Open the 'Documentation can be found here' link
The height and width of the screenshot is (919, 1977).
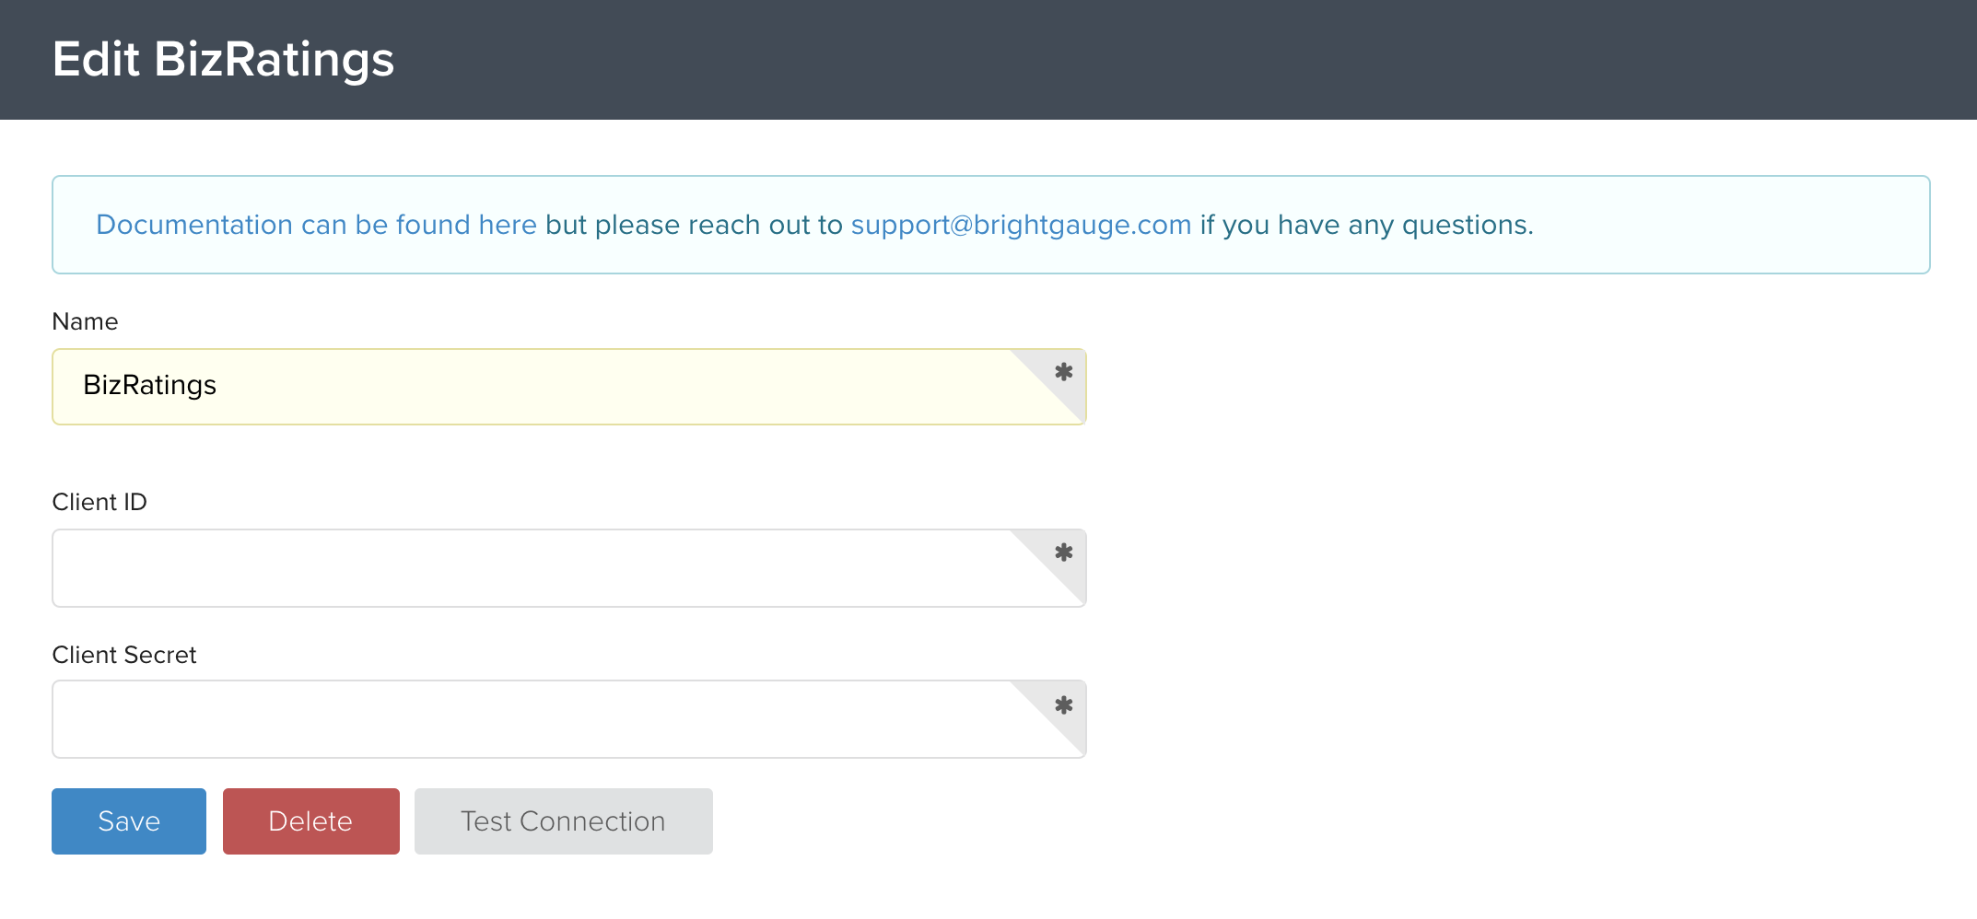pos(316,225)
